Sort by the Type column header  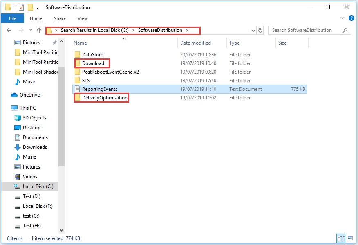click(x=235, y=43)
